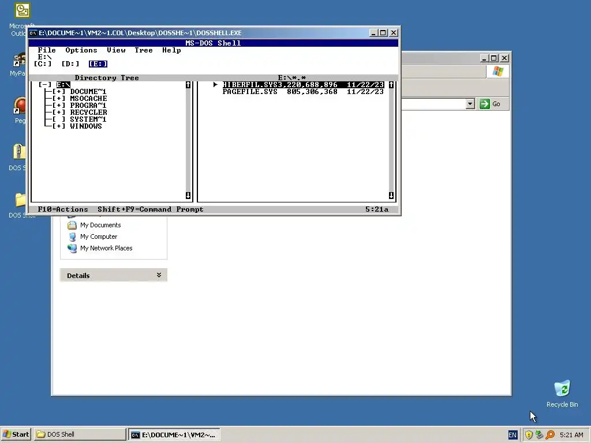Switch to DOS Shell taskbar button

(x=80, y=434)
